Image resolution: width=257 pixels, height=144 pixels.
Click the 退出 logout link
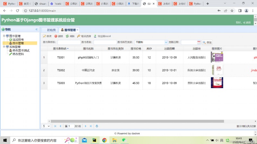(x=248, y=22)
